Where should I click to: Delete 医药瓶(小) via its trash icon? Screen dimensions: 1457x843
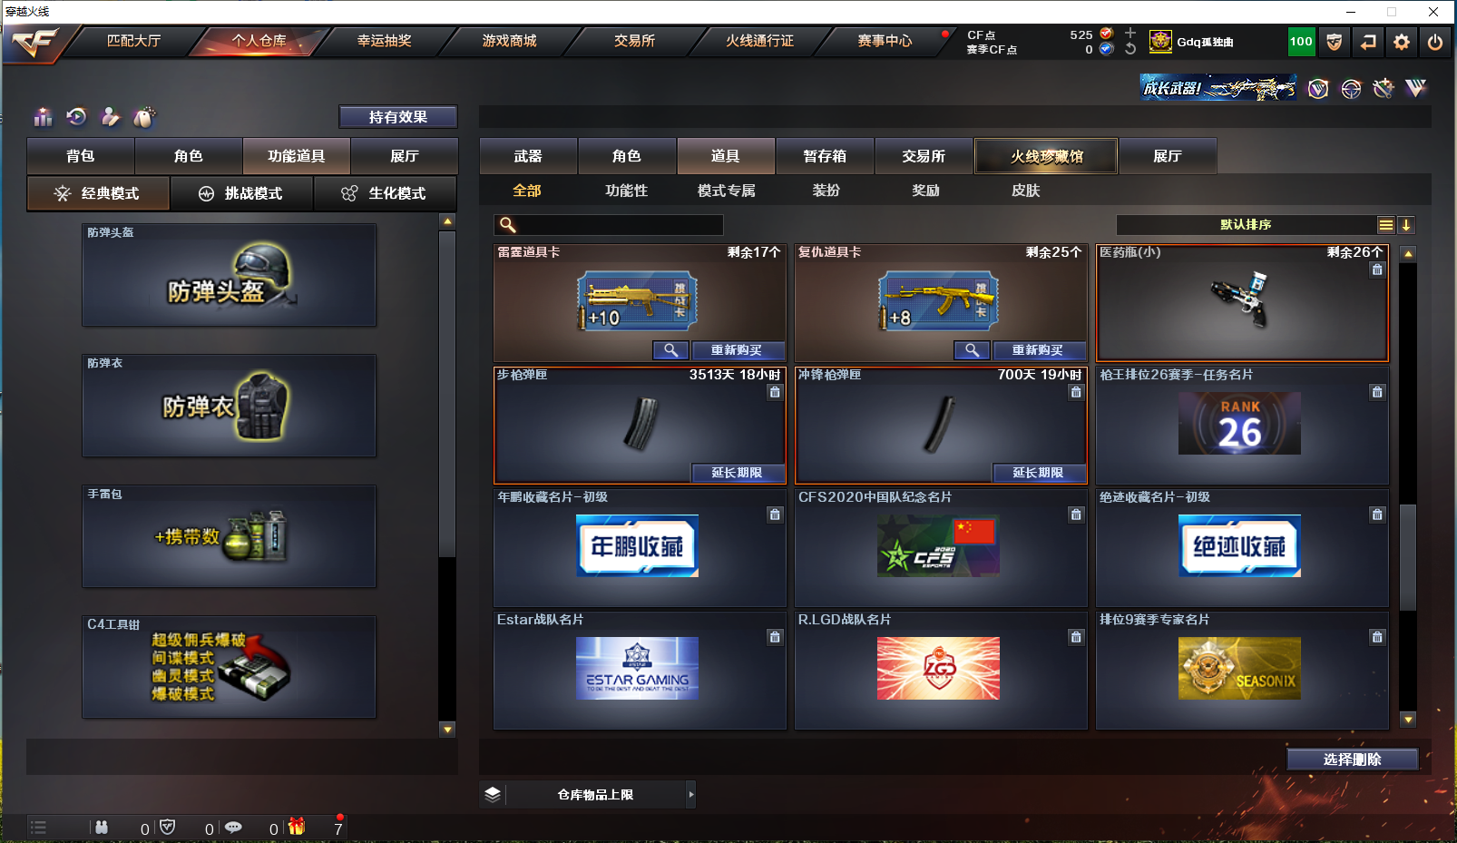(1377, 270)
